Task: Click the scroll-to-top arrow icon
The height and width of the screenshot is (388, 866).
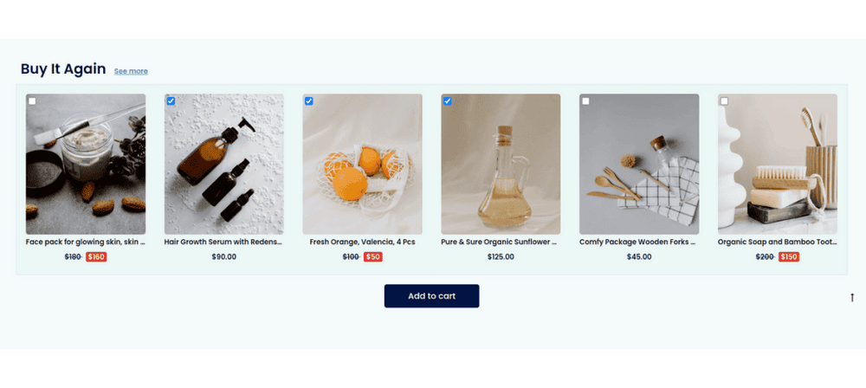Action: tap(851, 297)
